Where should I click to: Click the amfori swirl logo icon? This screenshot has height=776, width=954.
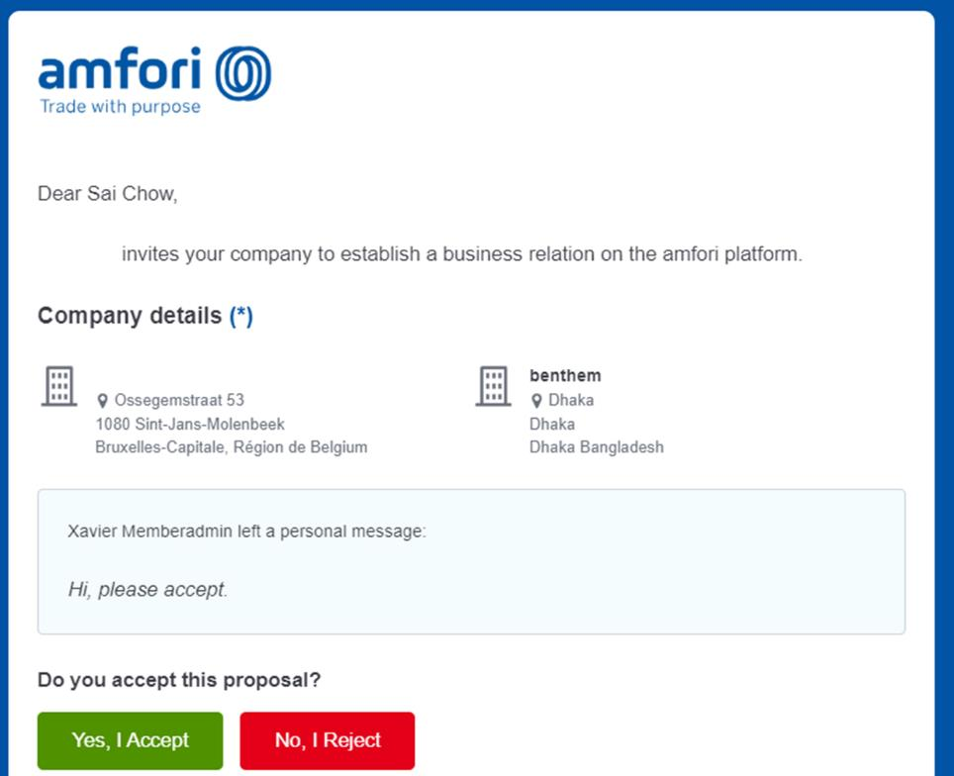(x=242, y=73)
